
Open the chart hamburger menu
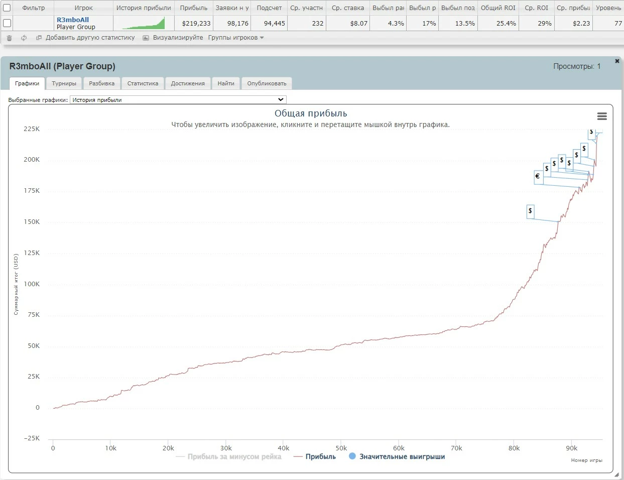coord(602,116)
